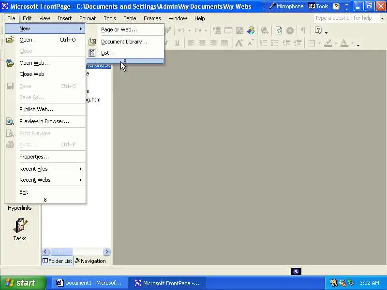
Task: Click the Increase Font Size icon
Action: tap(239, 43)
